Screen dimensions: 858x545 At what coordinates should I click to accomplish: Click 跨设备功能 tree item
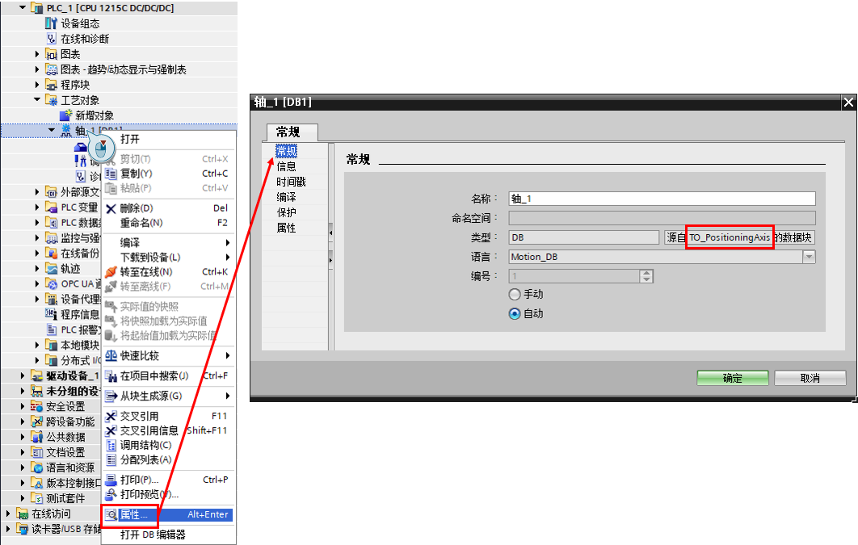pyautogui.click(x=70, y=421)
